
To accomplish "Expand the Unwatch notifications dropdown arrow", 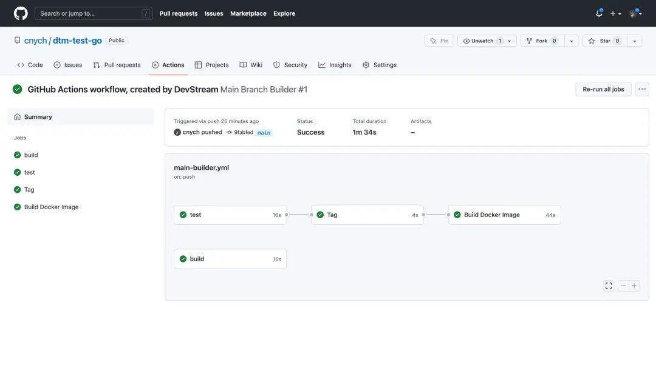I will point(510,41).
